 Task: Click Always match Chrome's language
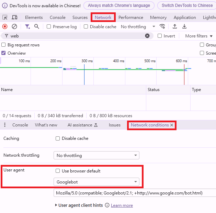tap(119, 5)
